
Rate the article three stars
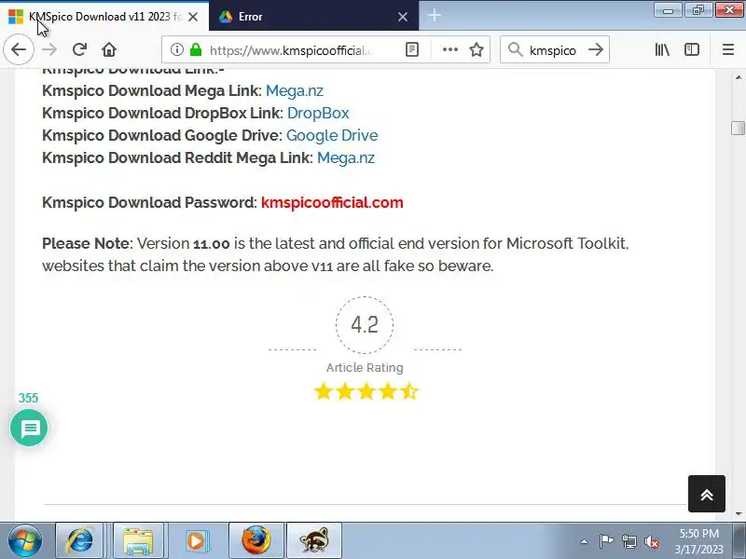[x=366, y=391]
